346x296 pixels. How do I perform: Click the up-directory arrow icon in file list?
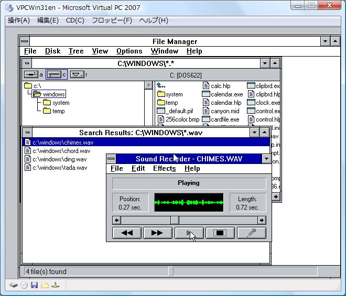(x=161, y=85)
